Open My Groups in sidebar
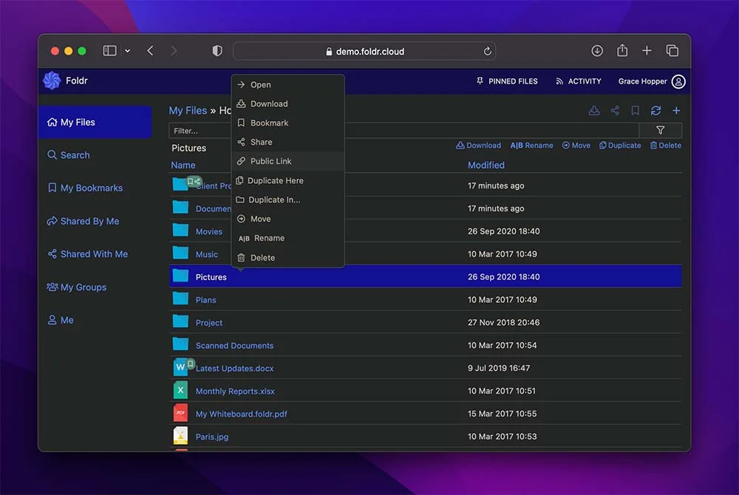 click(76, 287)
